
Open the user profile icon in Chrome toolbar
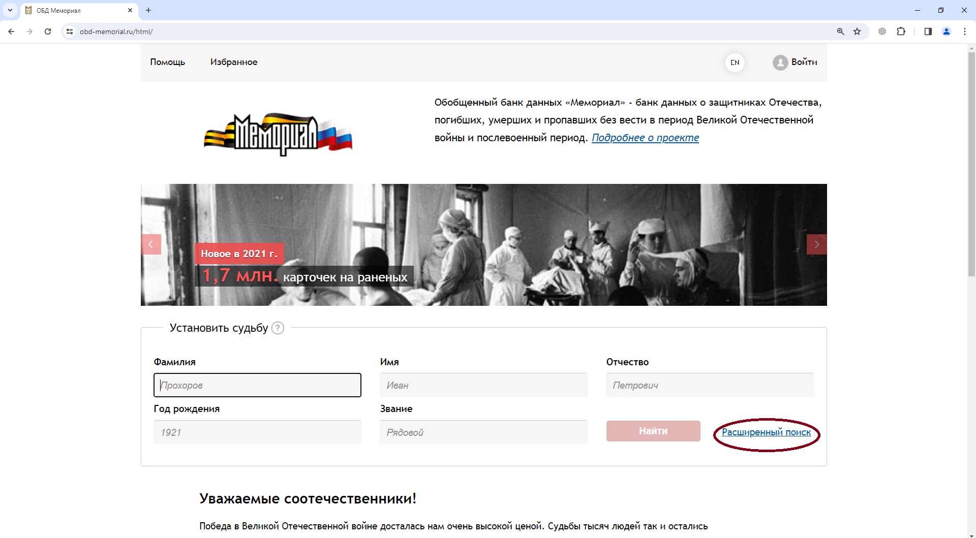(x=947, y=31)
